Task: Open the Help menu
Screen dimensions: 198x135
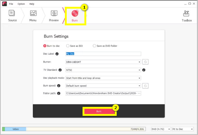Action: point(32,4)
